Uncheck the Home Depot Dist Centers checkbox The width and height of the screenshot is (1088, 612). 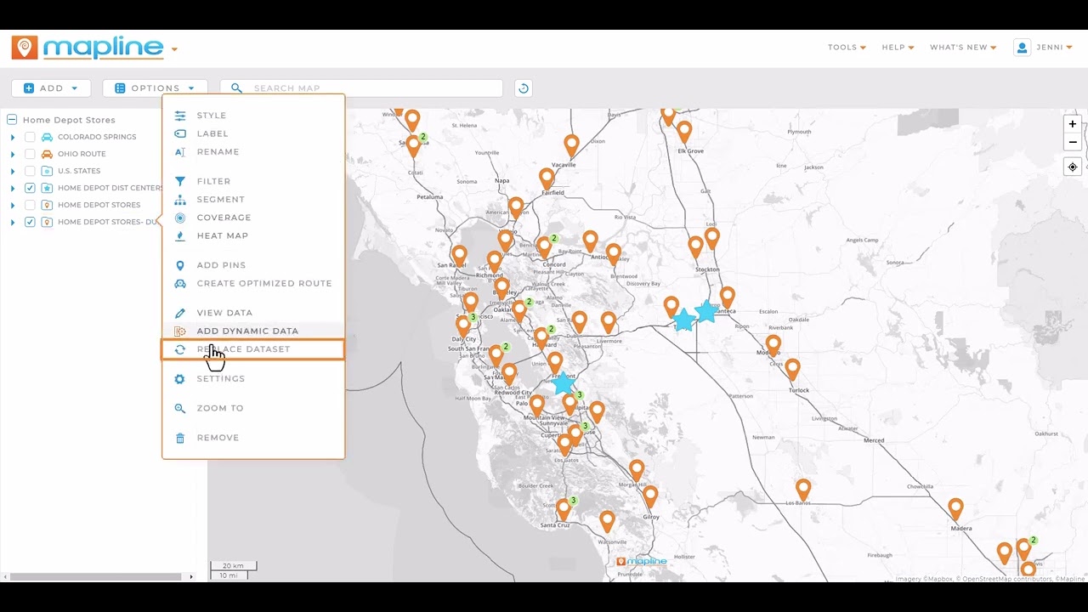coord(30,188)
